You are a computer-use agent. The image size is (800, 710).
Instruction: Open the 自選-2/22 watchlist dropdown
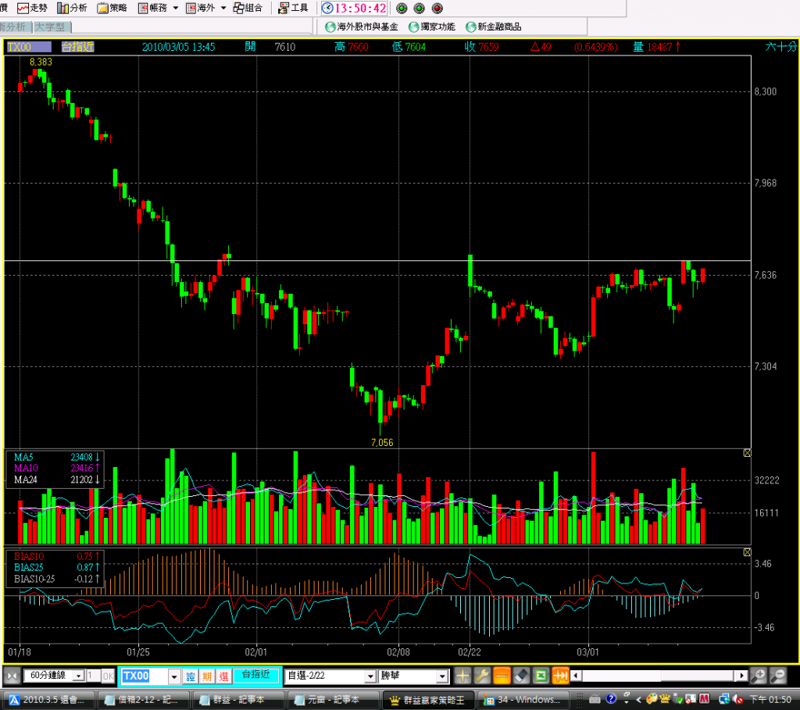tap(330, 676)
